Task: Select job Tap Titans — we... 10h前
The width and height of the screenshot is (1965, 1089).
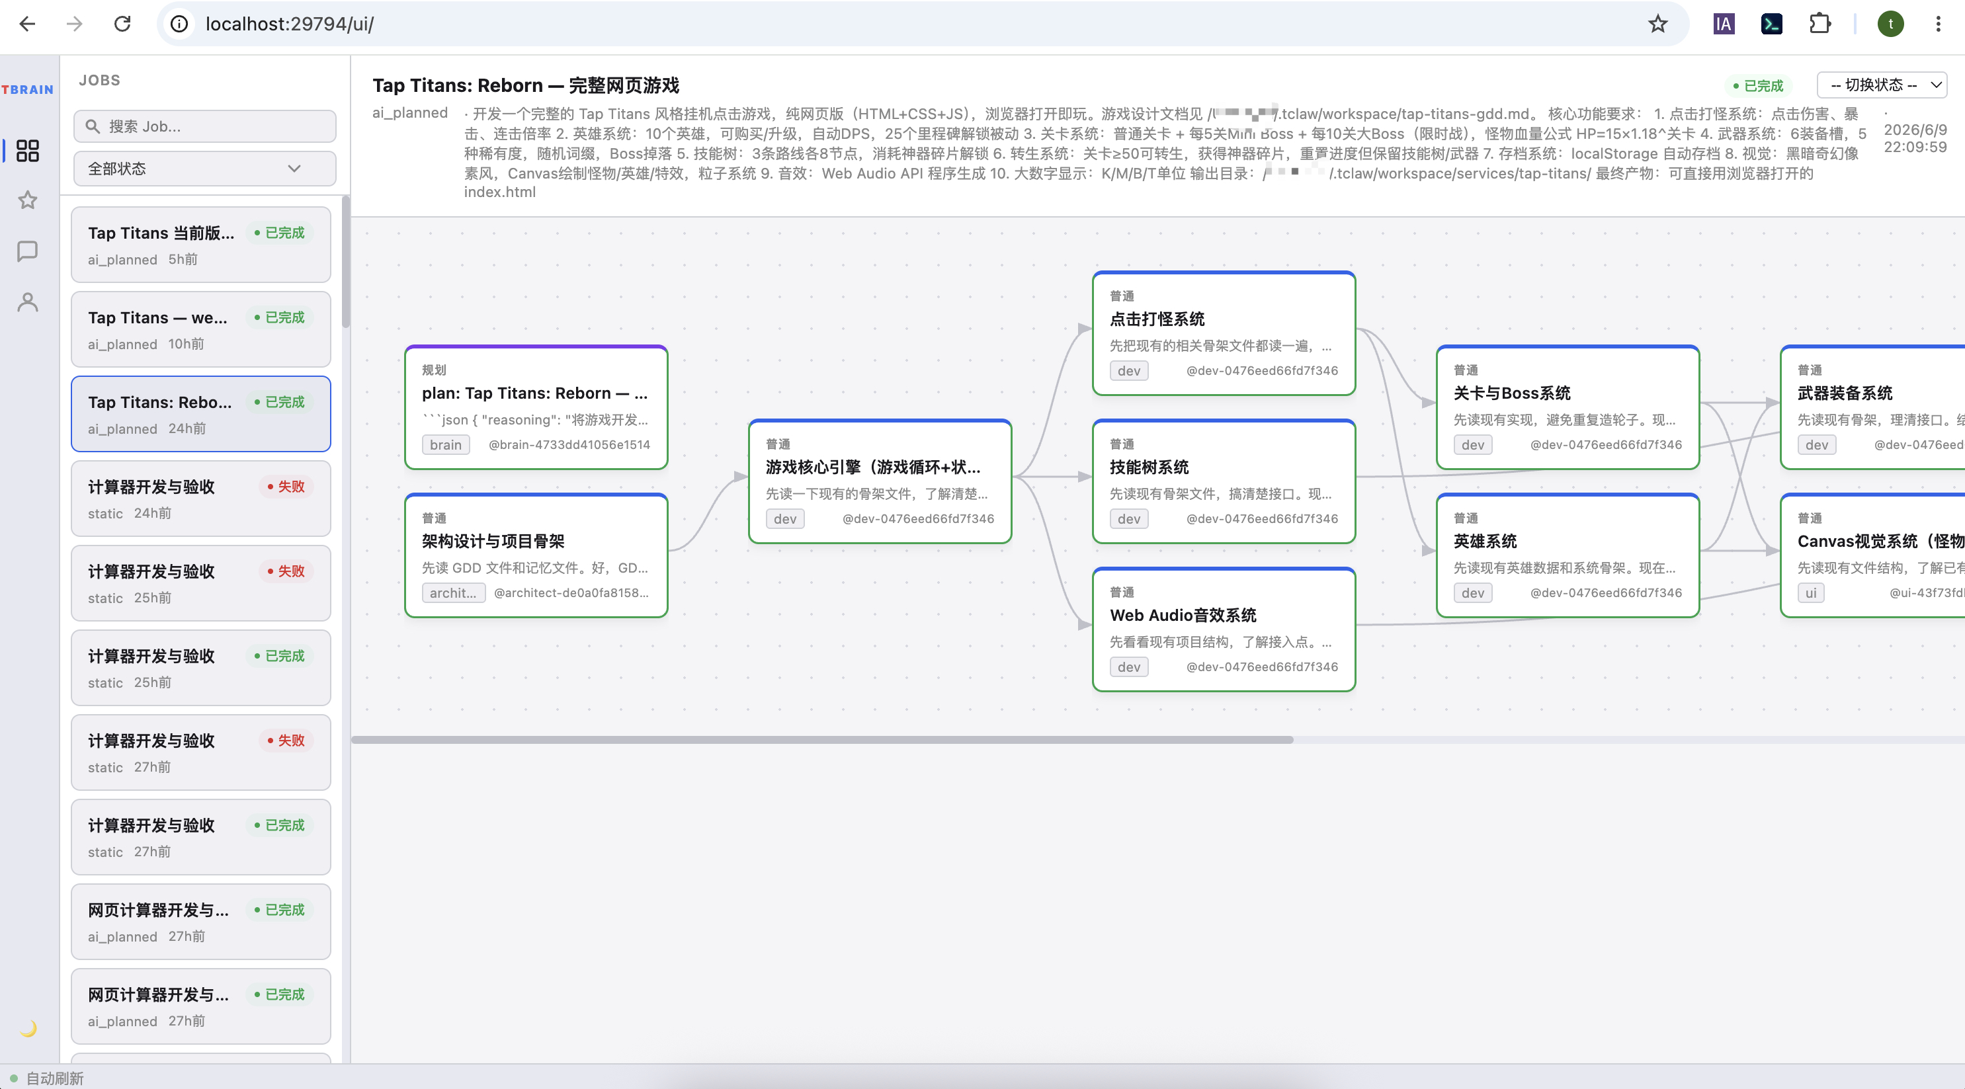Action: [200, 329]
